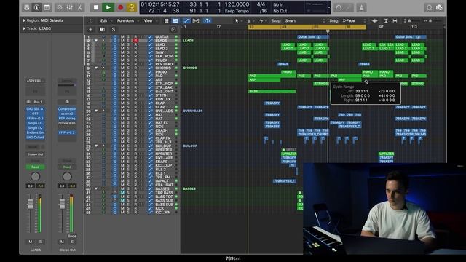The width and height of the screenshot is (466, 262).
Task: Open the media Browsers icon
Action: (439, 7)
